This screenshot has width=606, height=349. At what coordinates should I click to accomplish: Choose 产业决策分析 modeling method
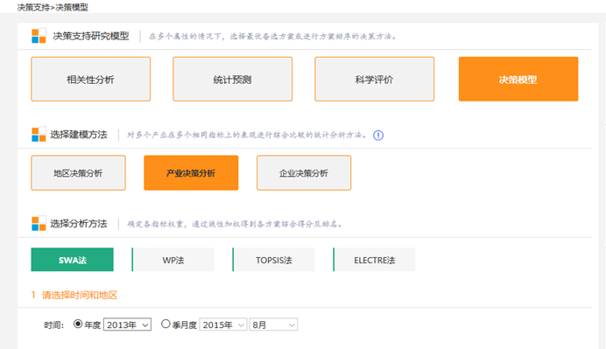coord(191,173)
